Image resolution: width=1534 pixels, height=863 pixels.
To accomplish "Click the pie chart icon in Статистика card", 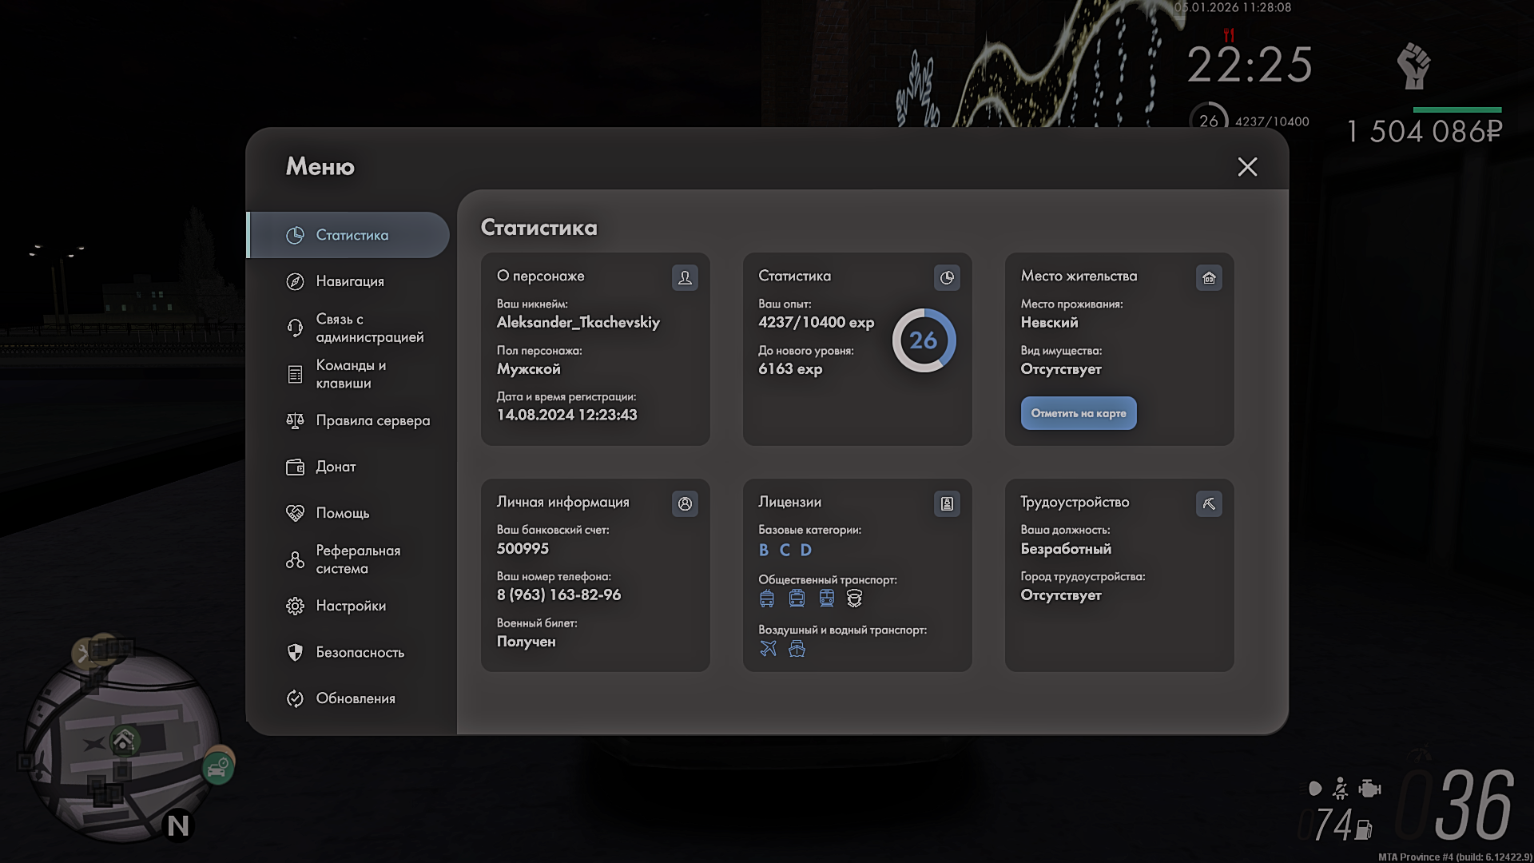I will (947, 277).
